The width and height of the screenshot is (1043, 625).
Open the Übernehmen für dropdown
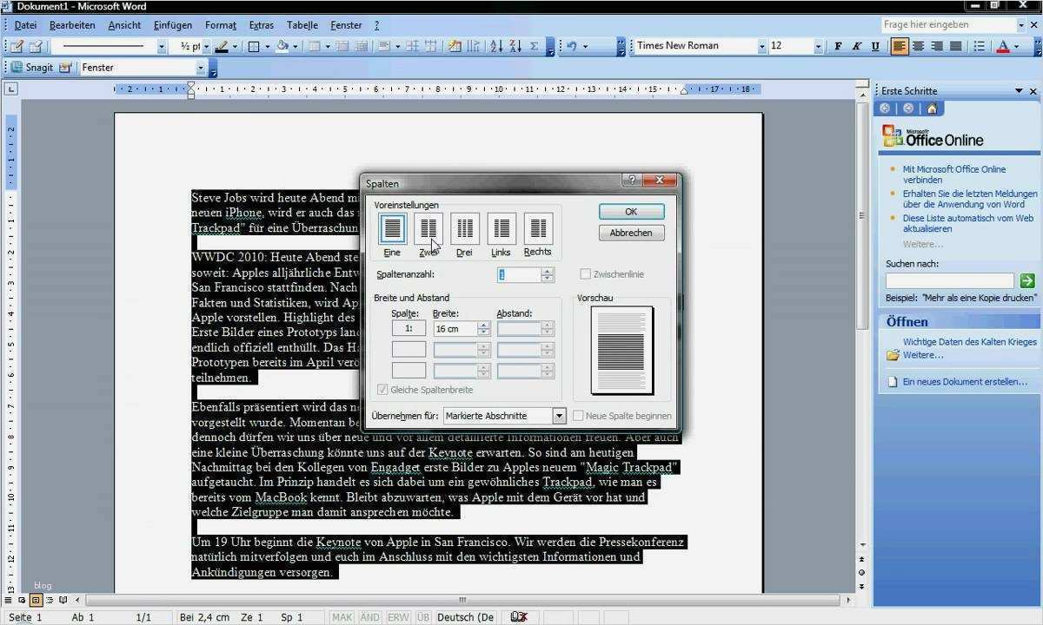(560, 416)
